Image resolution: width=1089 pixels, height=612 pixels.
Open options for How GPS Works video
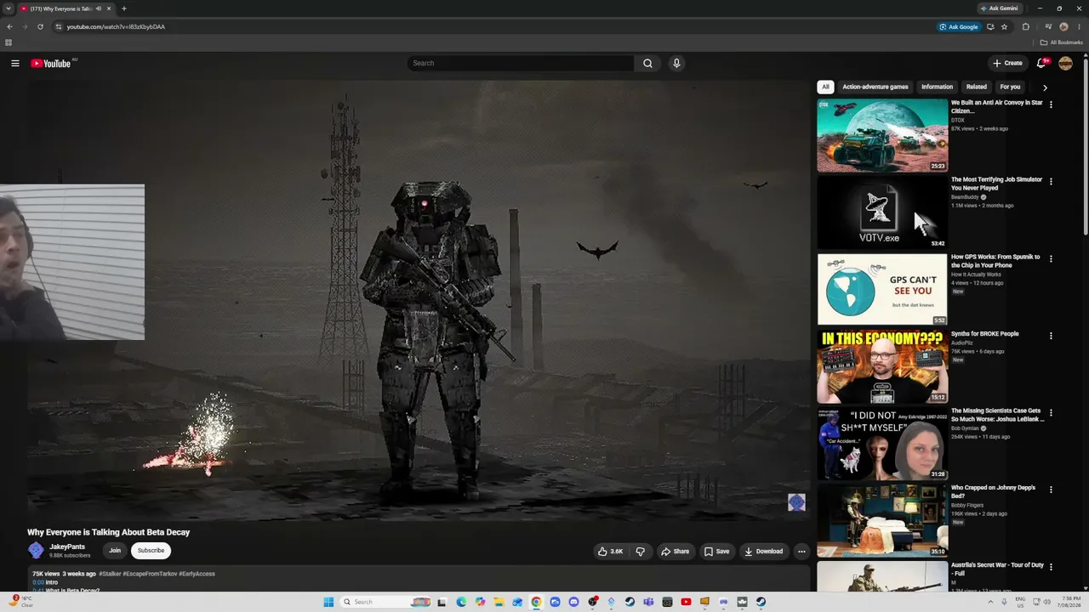(x=1051, y=258)
